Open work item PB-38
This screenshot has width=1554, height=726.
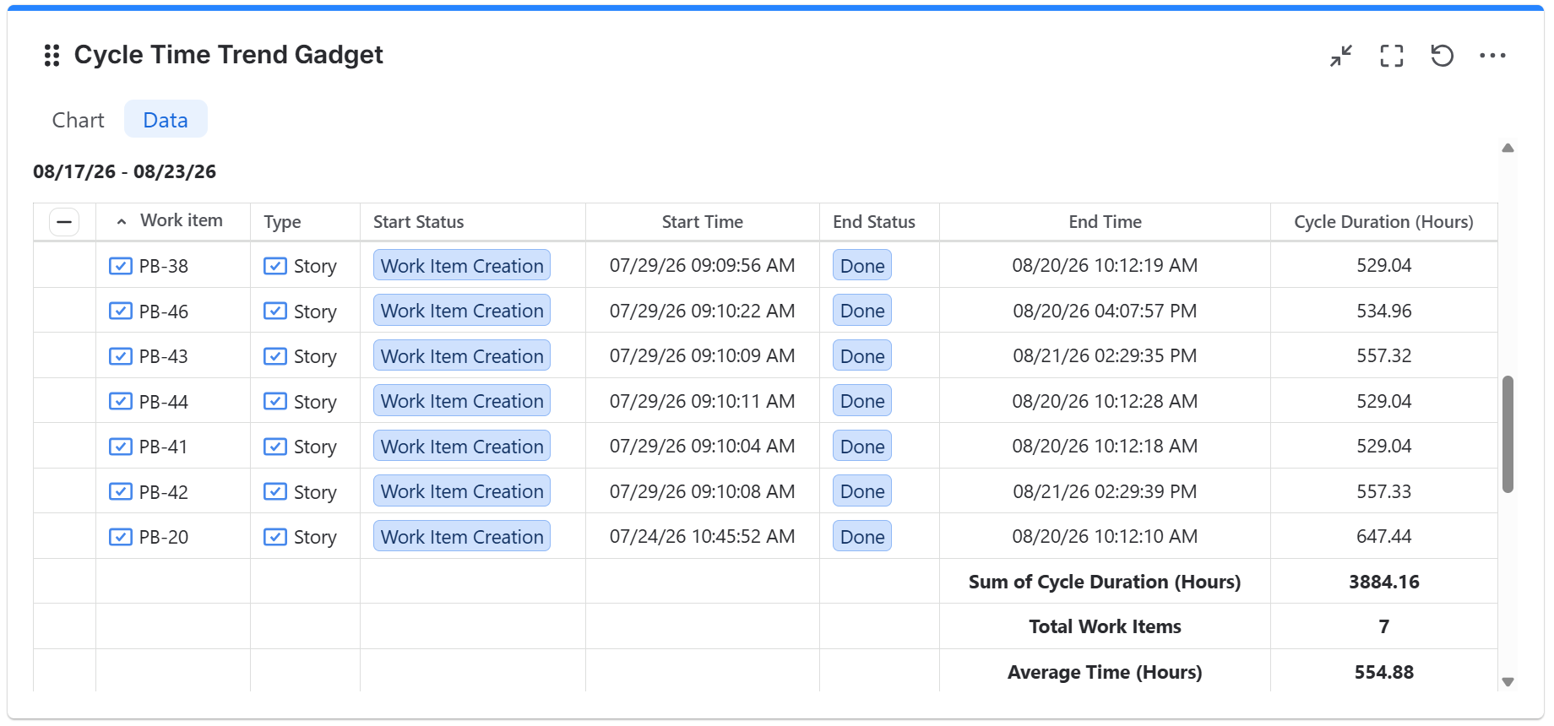click(163, 266)
